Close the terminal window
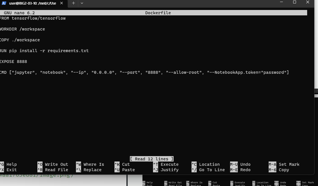 [x=308, y=2]
